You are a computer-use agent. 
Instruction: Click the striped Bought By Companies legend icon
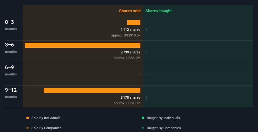click(143, 128)
